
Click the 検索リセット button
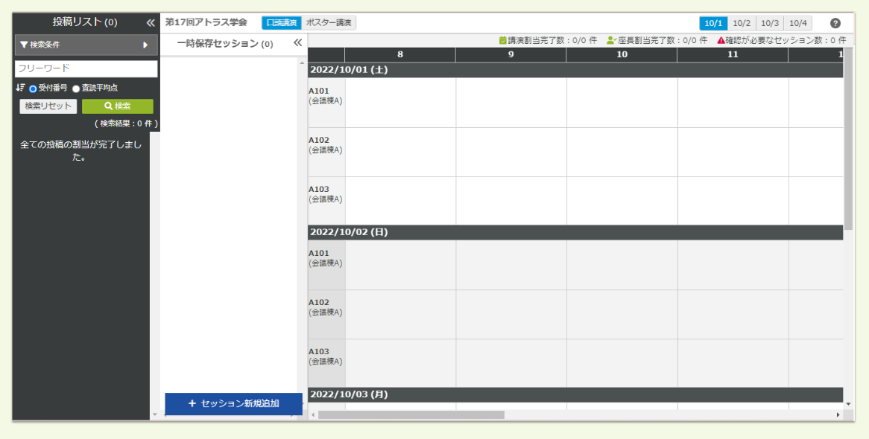pos(48,106)
